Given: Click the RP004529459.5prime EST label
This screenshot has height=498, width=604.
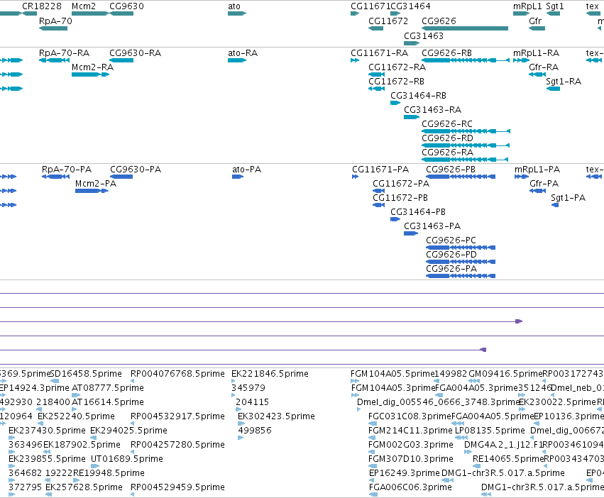Looking at the screenshot, I should click(x=177, y=487).
